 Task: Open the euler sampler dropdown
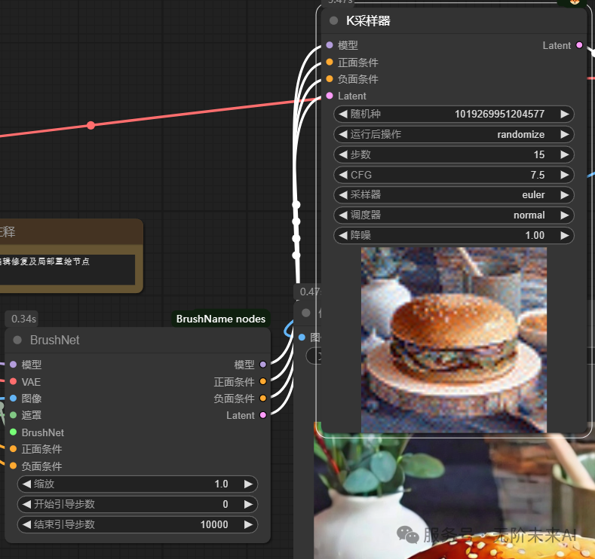(533, 195)
